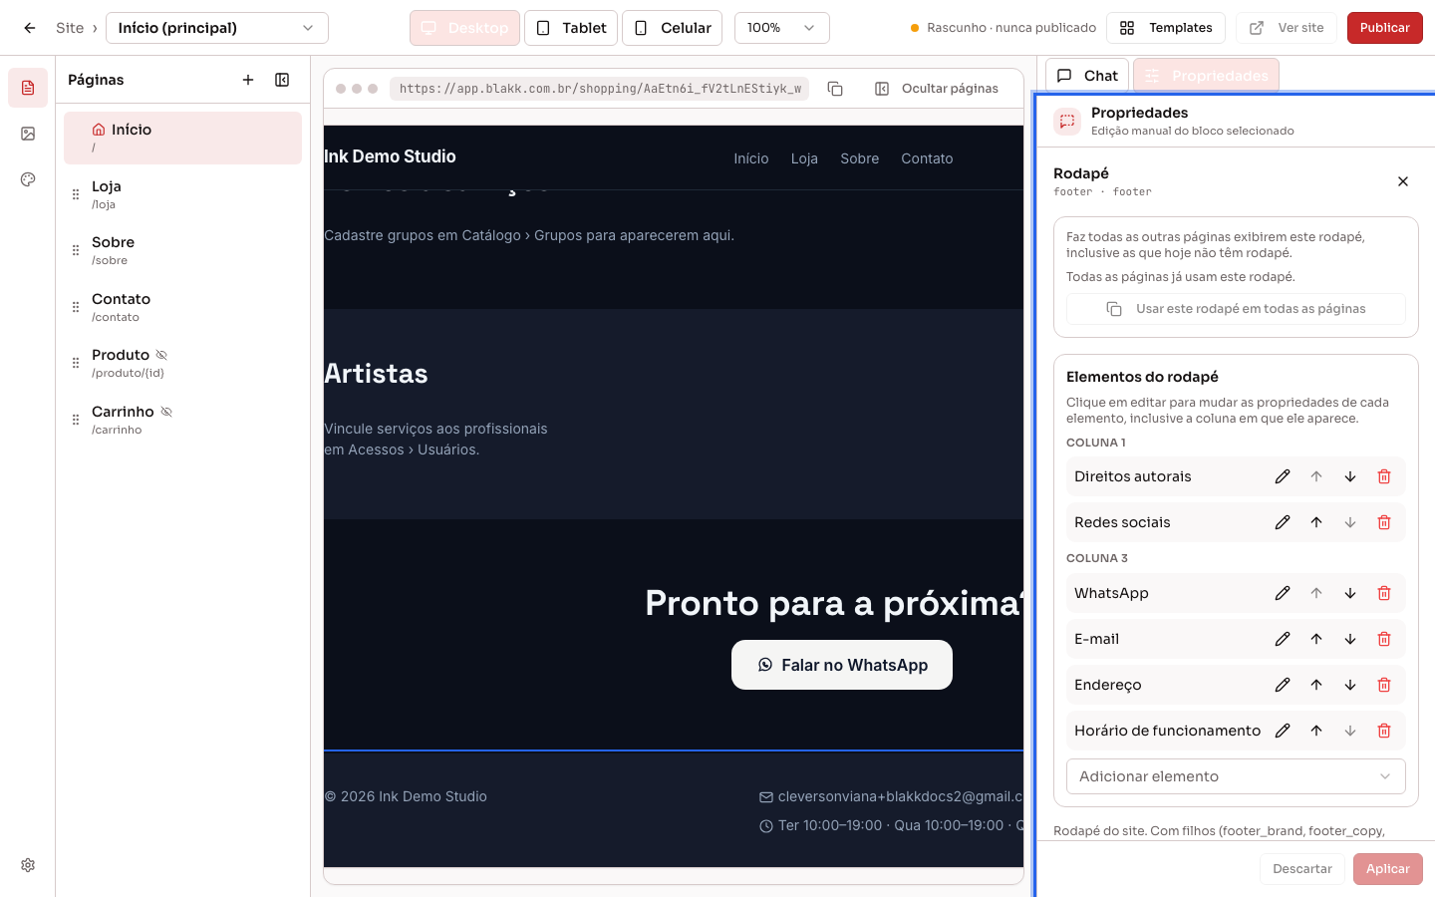This screenshot has height=897, width=1435.
Task: Delete the Redes sociais element
Action: [1384, 522]
